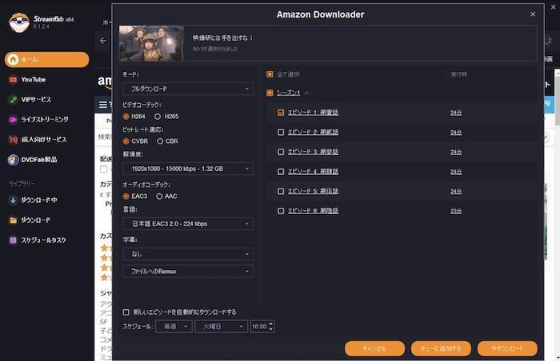Image resolution: width=560 pixels, height=361 pixels.
Task: Check エピソード 5 checkbox
Action: 281,191
